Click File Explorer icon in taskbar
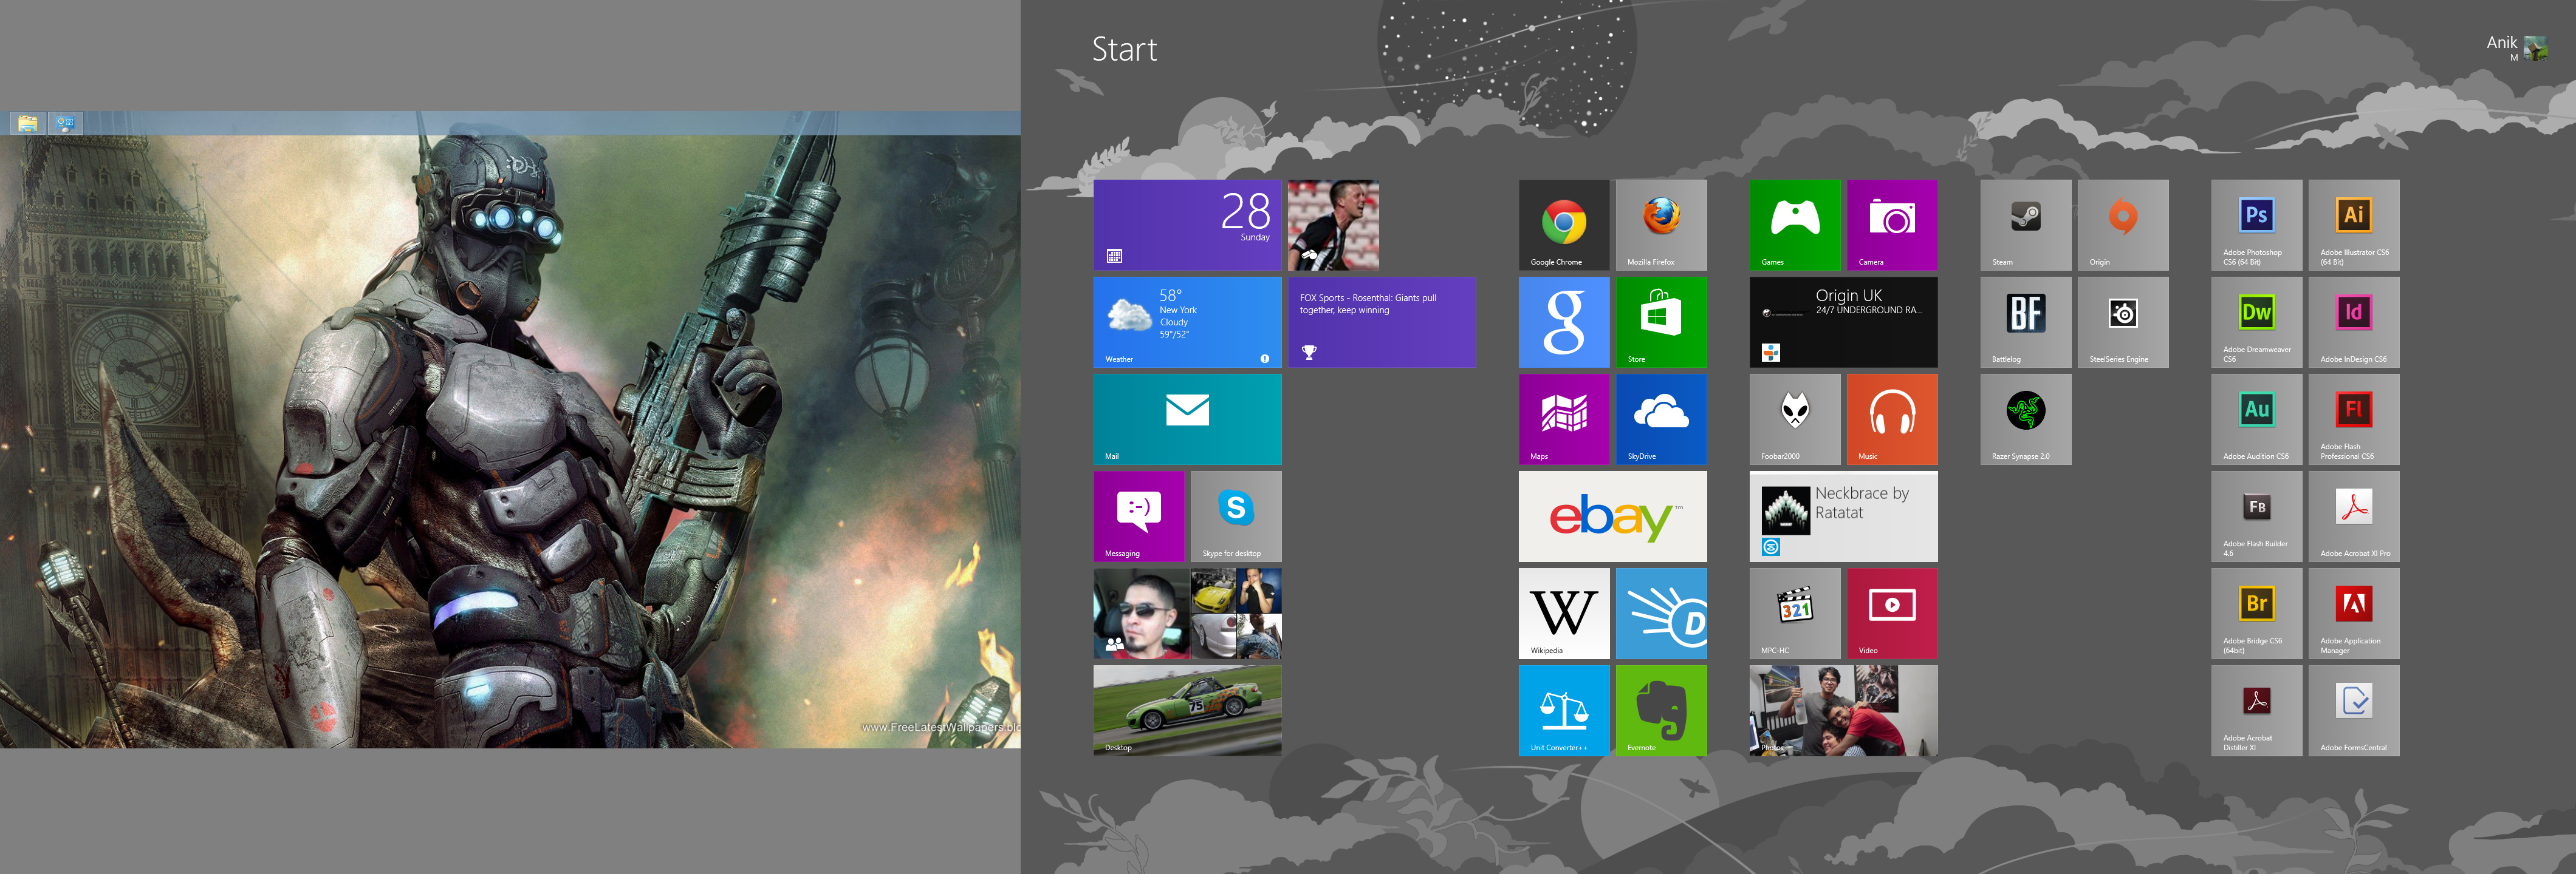 [x=27, y=123]
